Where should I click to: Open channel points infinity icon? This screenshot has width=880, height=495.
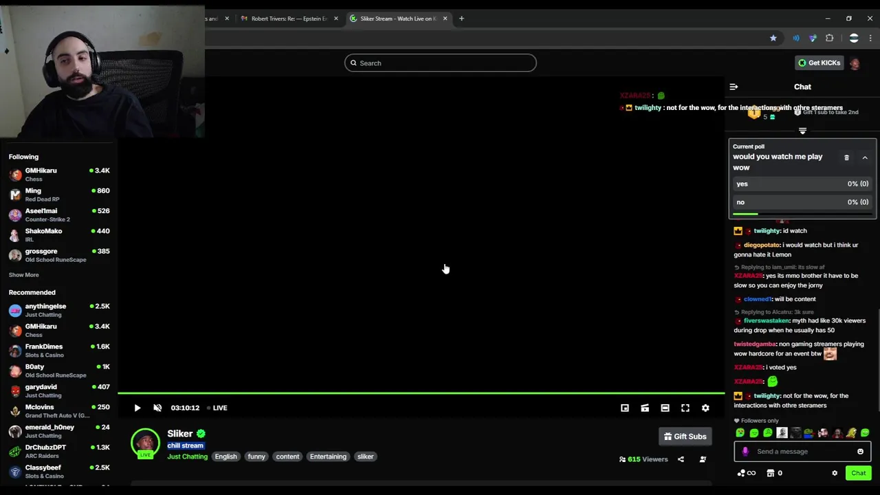coord(746,473)
